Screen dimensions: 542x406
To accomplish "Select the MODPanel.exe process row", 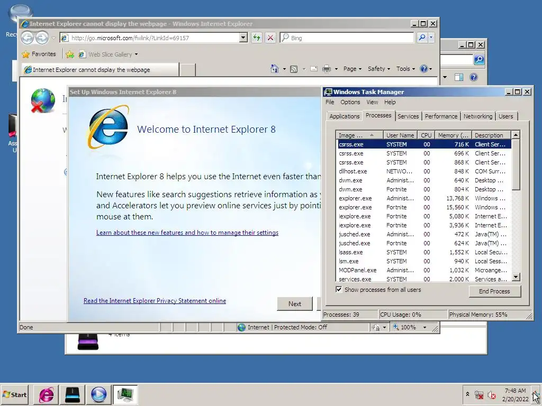I will click(x=424, y=270).
